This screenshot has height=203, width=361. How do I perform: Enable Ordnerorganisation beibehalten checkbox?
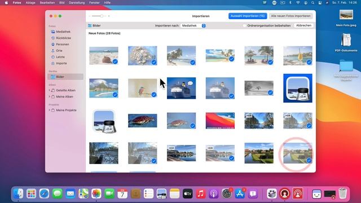pyautogui.click(x=244, y=25)
